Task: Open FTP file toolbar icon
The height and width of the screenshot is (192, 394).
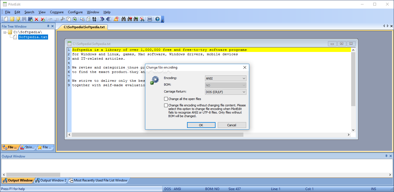Action: click(x=18, y=19)
